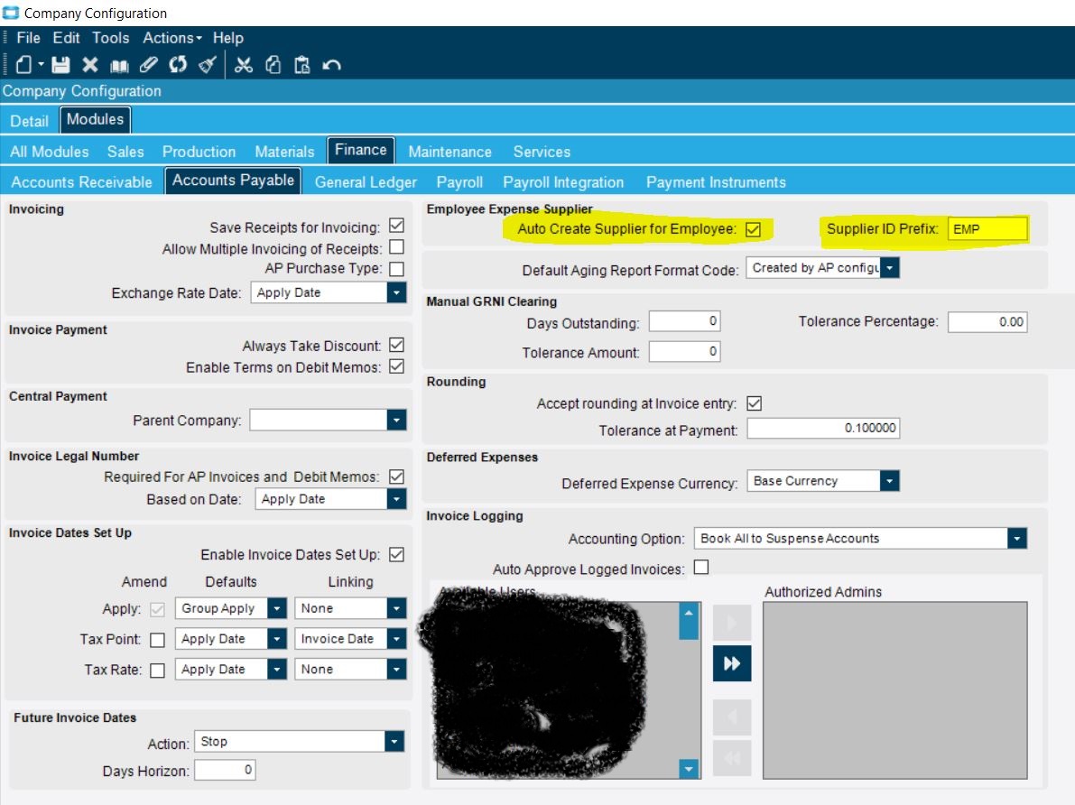The image size is (1075, 805).
Task: Click the Company Configuration title bar app icon
Action: point(11,13)
